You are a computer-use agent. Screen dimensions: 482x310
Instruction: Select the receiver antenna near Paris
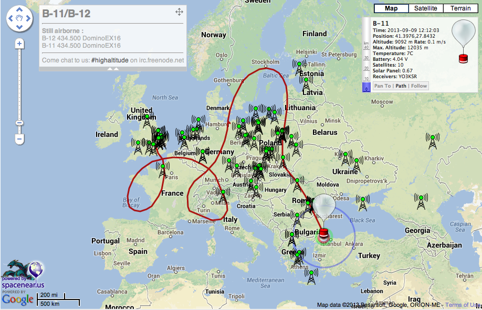point(163,170)
